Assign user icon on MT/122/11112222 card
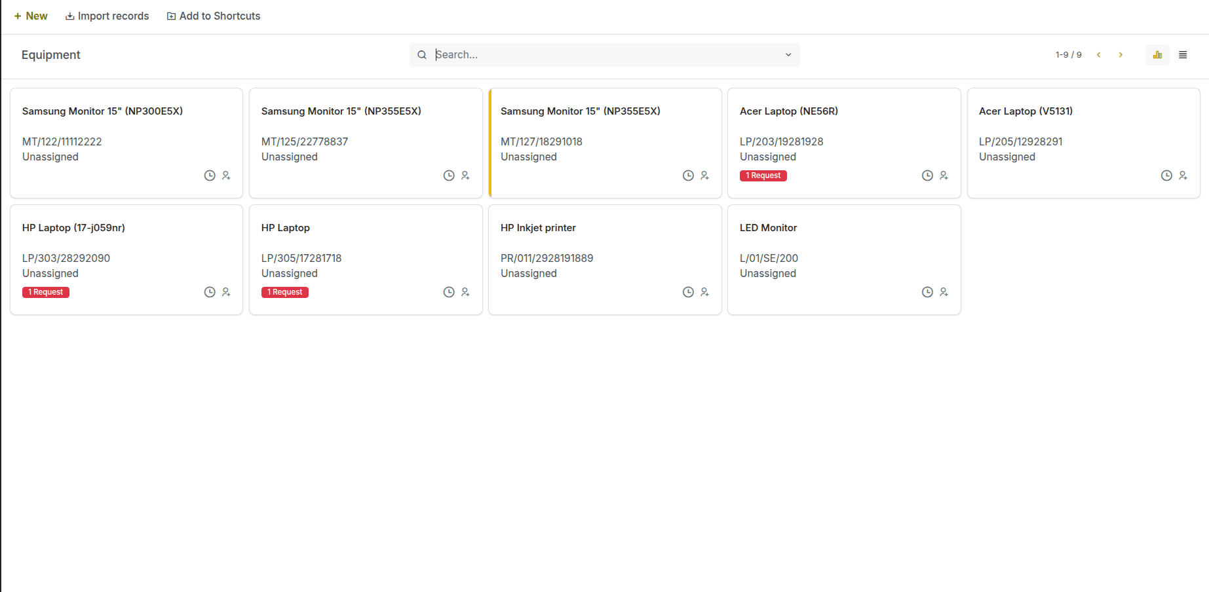 click(x=226, y=176)
